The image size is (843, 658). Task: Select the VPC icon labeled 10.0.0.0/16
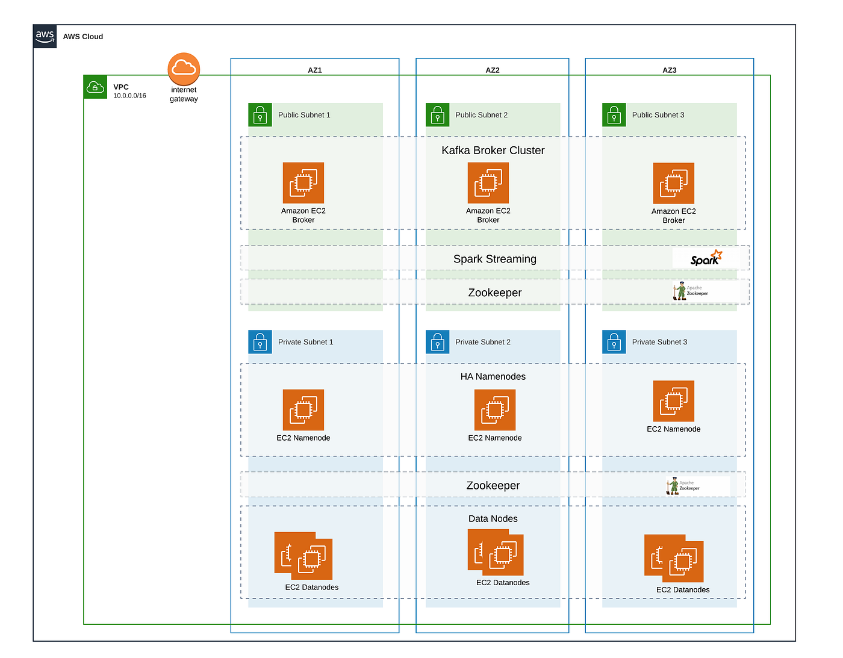point(95,87)
